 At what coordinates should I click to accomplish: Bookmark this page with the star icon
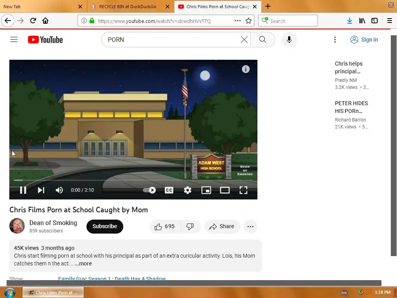[249, 21]
